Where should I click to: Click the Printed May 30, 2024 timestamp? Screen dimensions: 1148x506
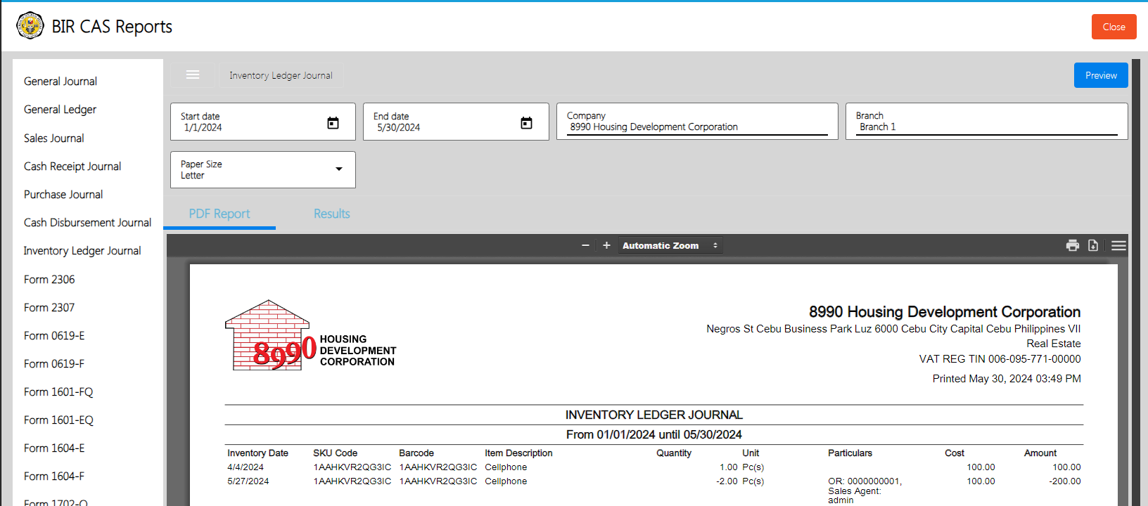(x=1007, y=379)
